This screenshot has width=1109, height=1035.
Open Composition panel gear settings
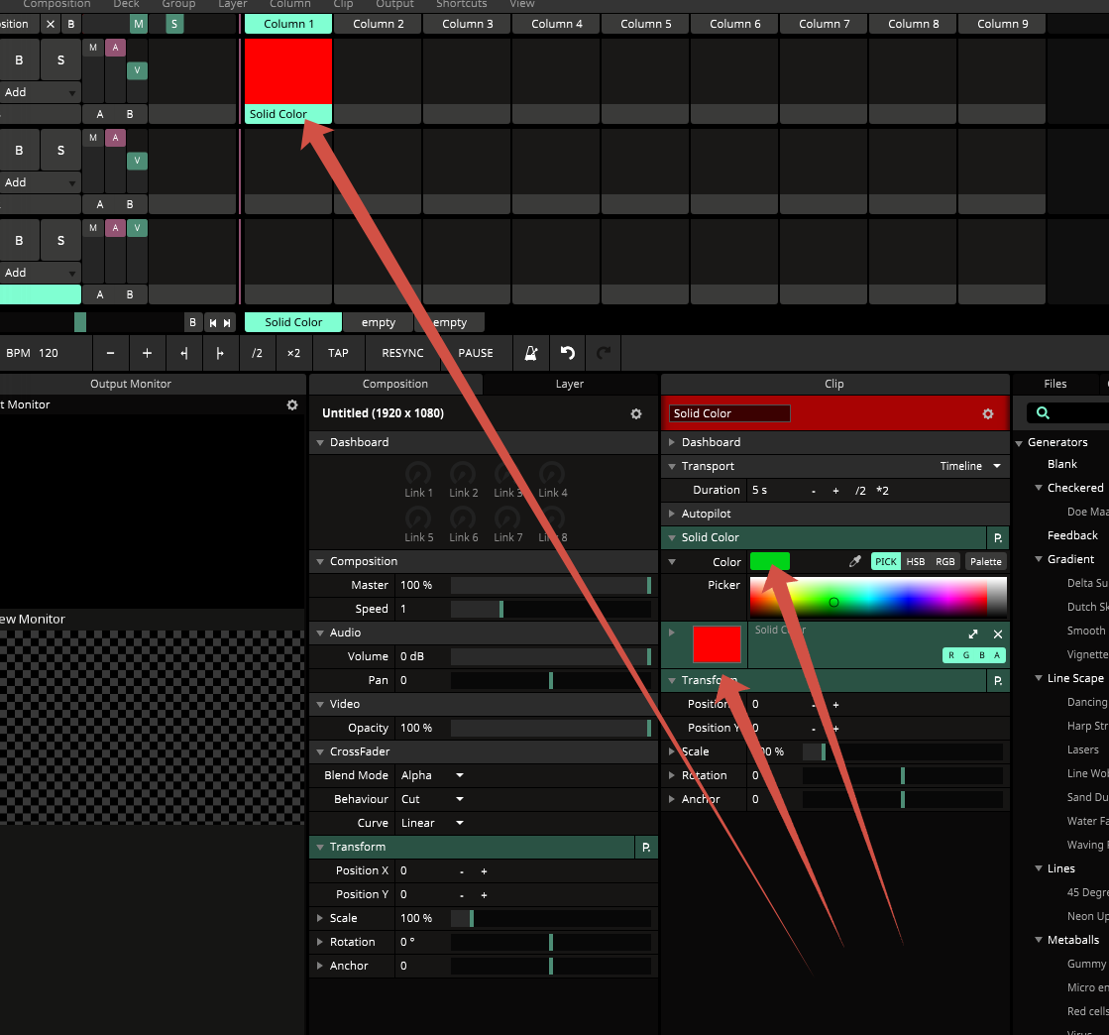[636, 413]
